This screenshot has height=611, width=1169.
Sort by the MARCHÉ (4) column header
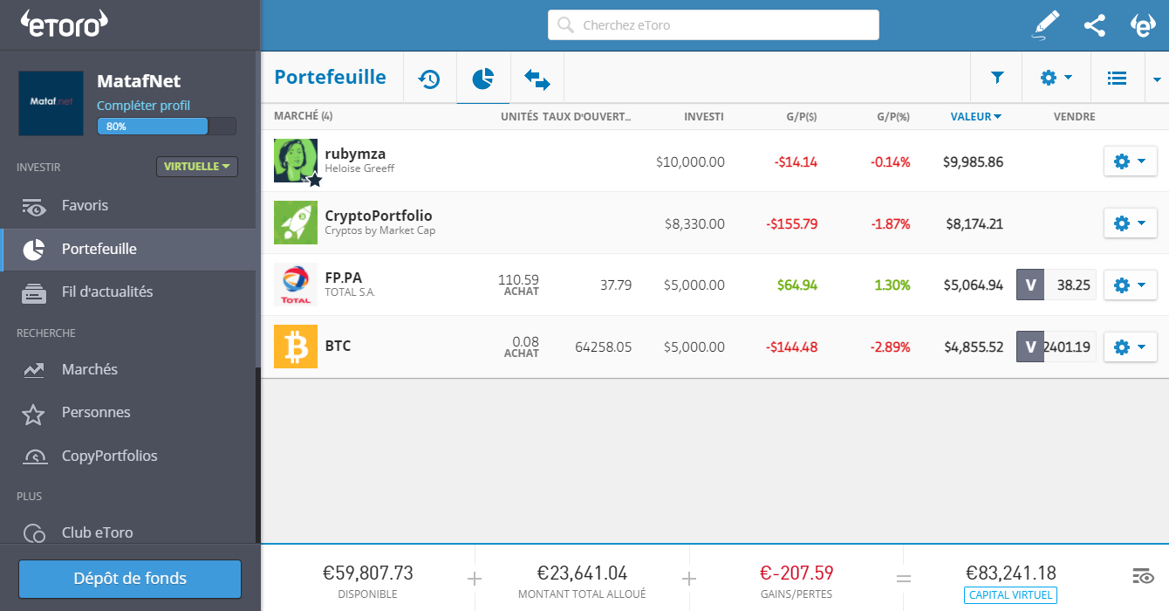tap(303, 117)
